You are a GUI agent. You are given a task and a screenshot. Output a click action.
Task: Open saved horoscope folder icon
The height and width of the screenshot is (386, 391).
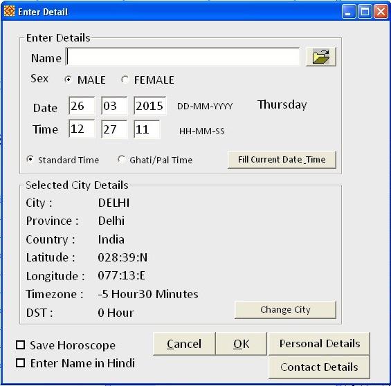coord(321,57)
